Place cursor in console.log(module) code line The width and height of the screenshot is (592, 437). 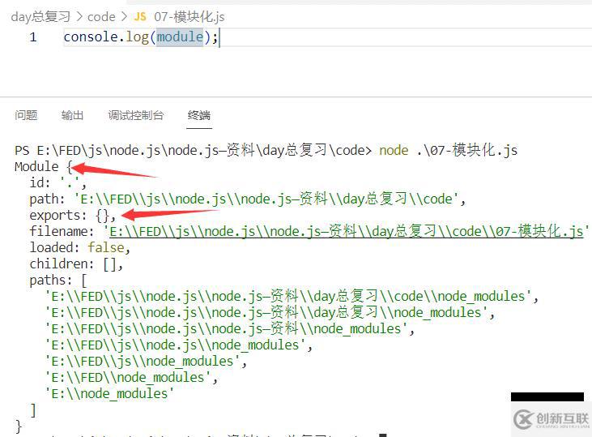(x=141, y=37)
